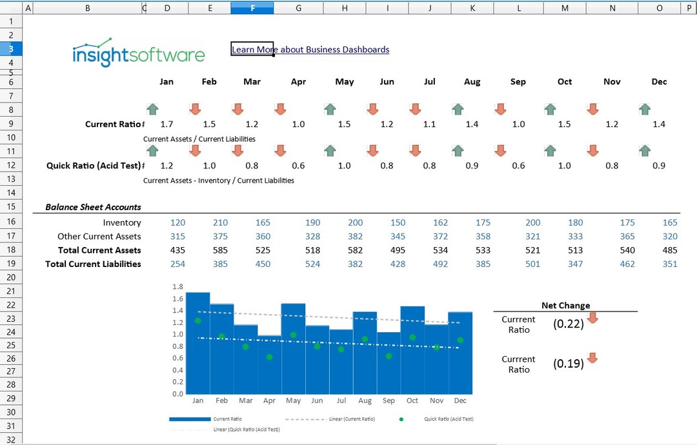
Task: Select the Balance Sheet Accounts heading cell
Action: [x=93, y=207]
